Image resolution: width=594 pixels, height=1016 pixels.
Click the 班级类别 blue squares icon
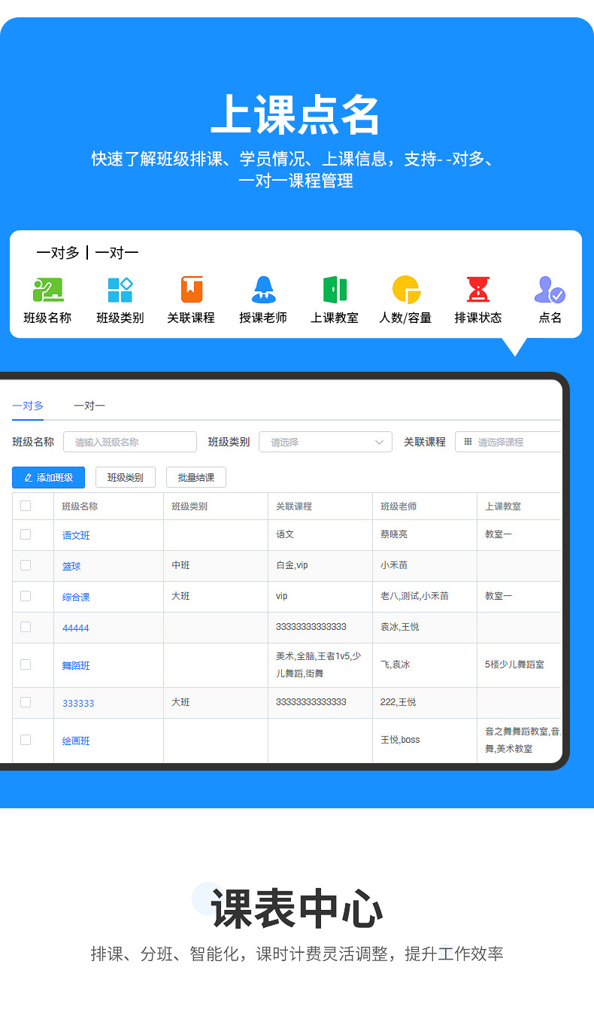(x=120, y=290)
